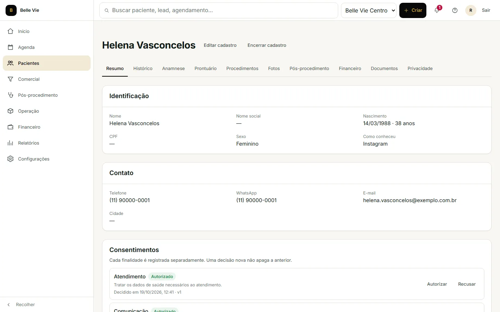The width and height of the screenshot is (500, 312).
Task: Open the Prontuário tab
Action: click(206, 68)
